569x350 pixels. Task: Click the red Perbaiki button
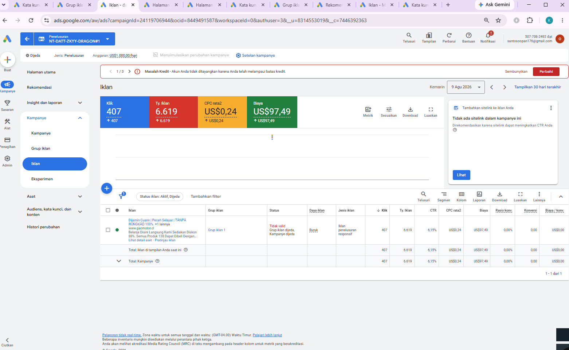546,72
